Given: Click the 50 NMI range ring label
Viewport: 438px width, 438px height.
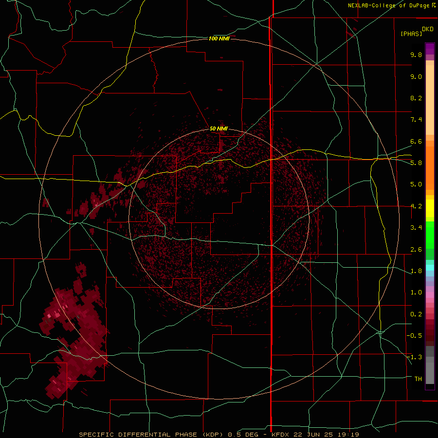Looking at the screenshot, I should click(219, 128).
